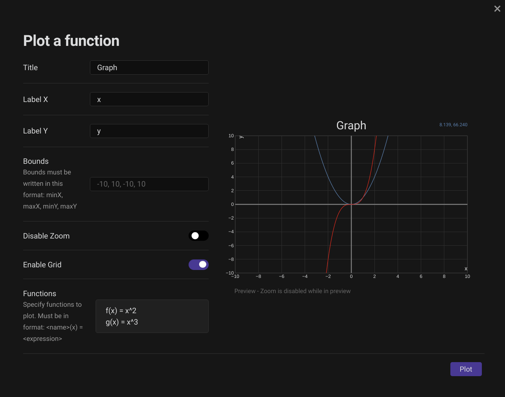Click the Functions text area

[152, 316]
